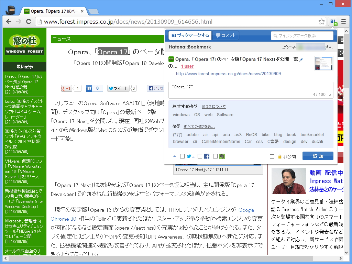Switch to ブックマークする tab
352x264 pixels.
(x=190, y=35)
